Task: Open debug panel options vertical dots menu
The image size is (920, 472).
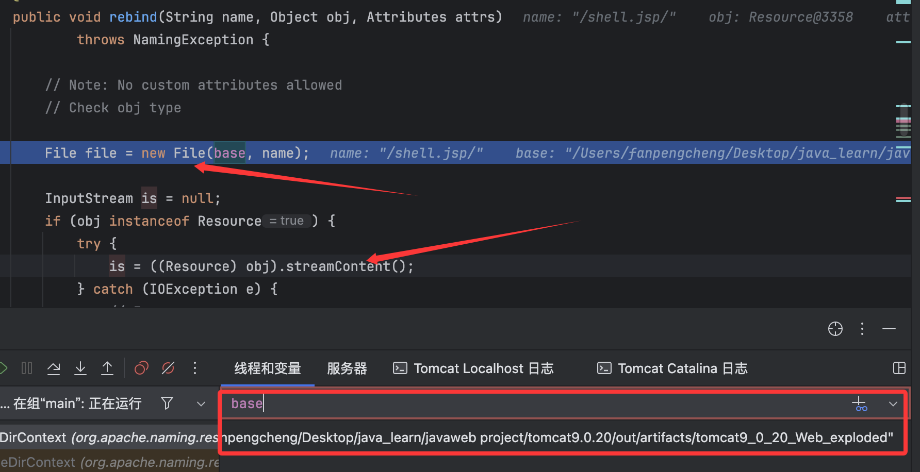Action: (862, 329)
